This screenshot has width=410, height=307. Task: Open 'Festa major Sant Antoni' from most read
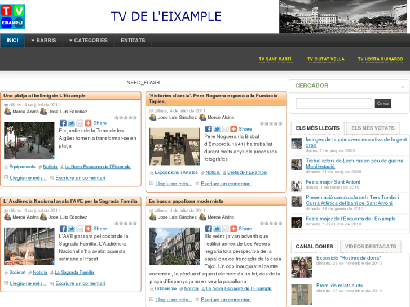point(333,182)
